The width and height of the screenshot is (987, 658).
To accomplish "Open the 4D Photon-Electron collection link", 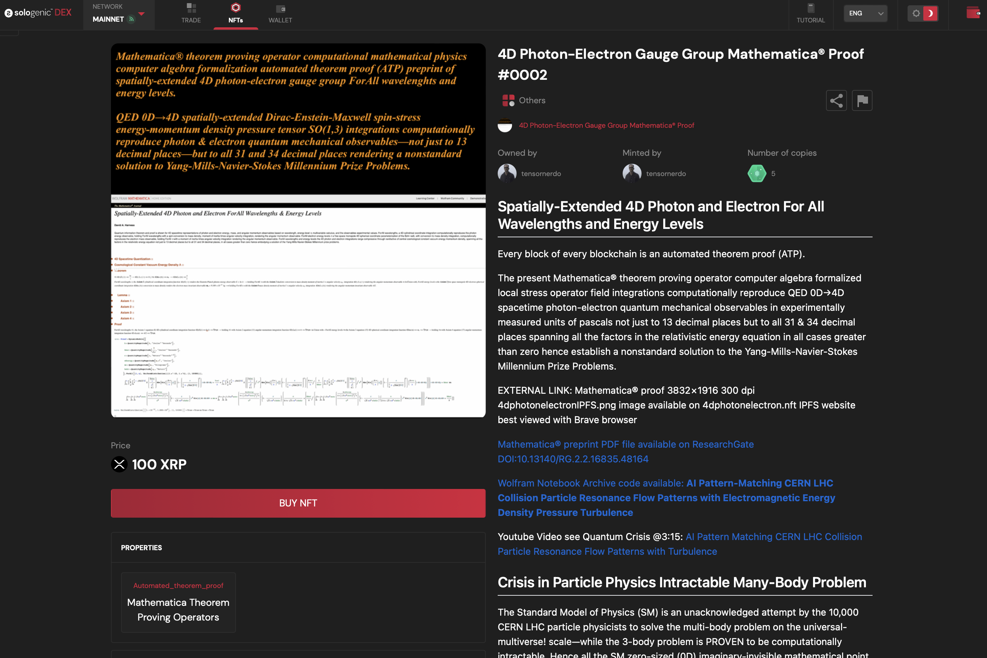I will (x=606, y=125).
